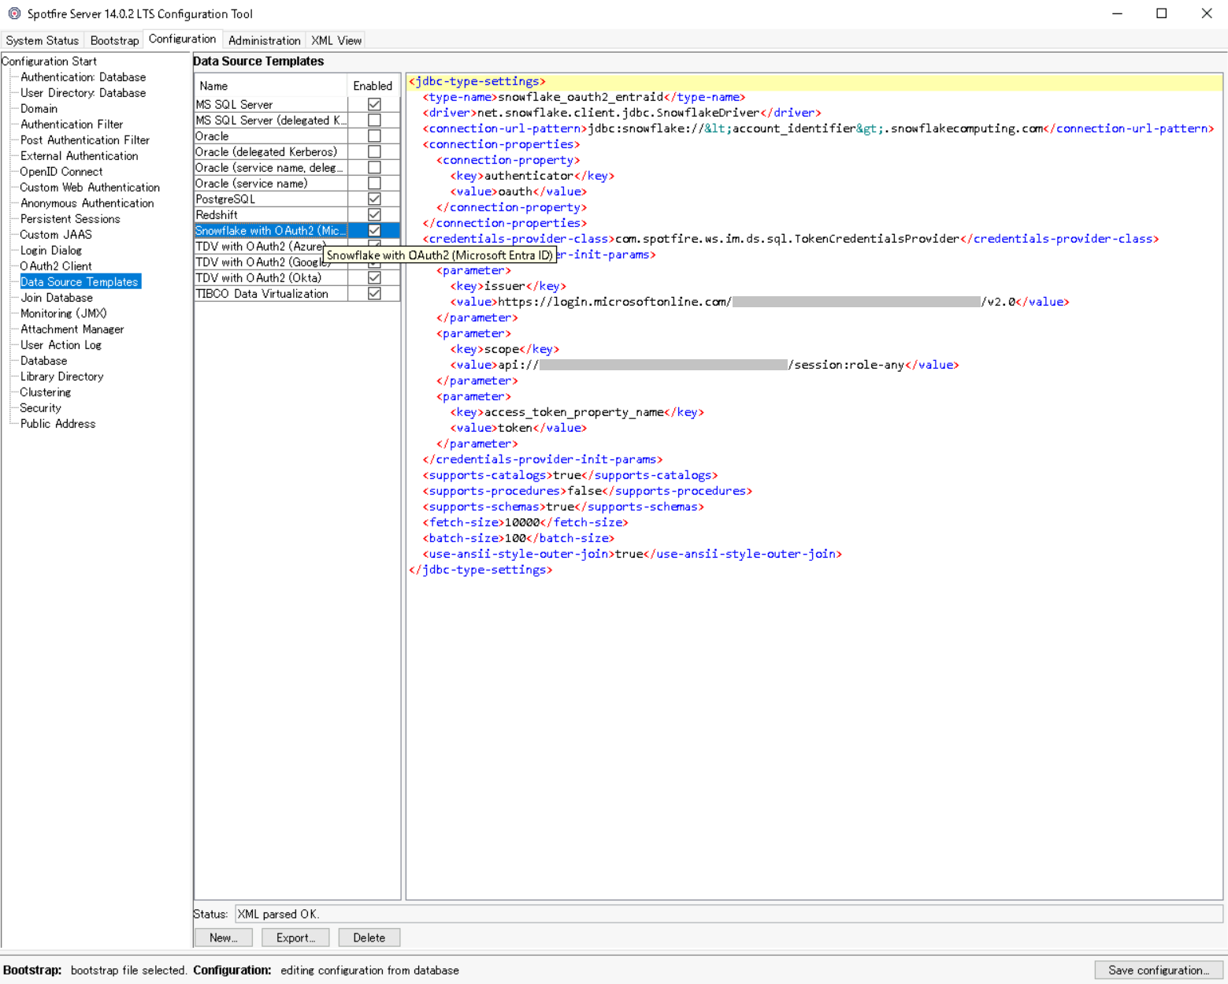Click the batch-size 100 XML line

point(518,538)
